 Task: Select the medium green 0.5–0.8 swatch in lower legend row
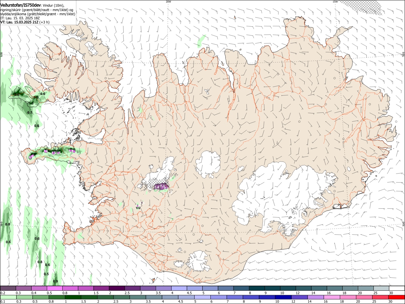point(41,297)
